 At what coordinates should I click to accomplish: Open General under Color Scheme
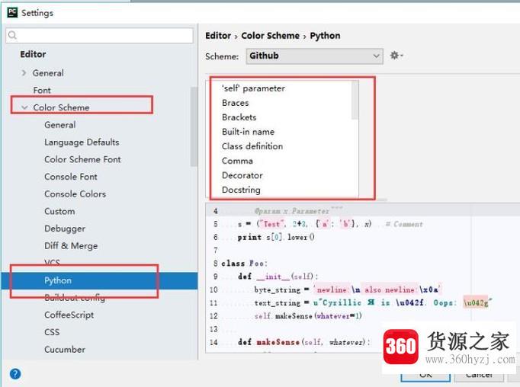(60, 125)
